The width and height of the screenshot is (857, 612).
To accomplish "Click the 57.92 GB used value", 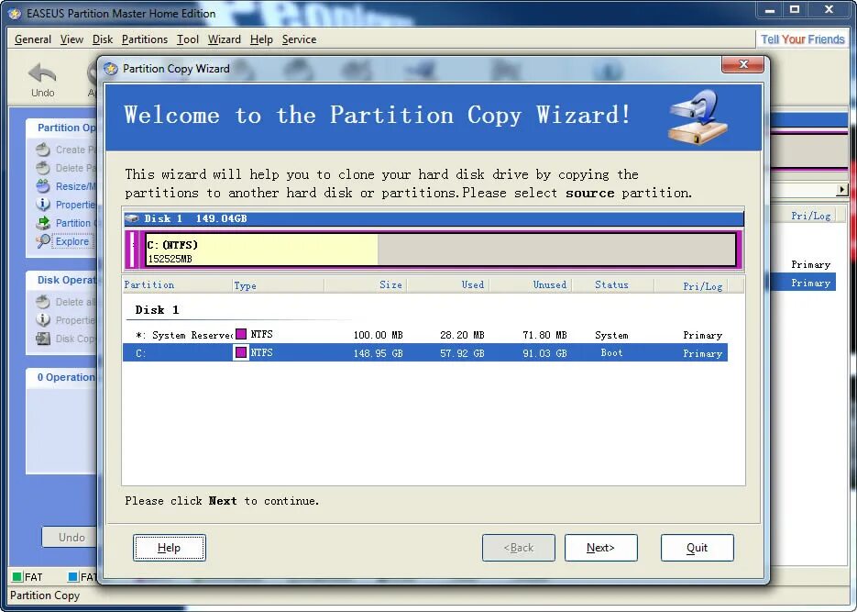I will pyautogui.click(x=462, y=353).
